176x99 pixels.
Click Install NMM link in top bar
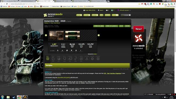89,10
